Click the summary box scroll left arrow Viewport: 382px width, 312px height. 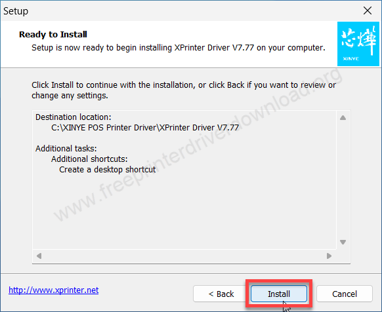coord(39,256)
